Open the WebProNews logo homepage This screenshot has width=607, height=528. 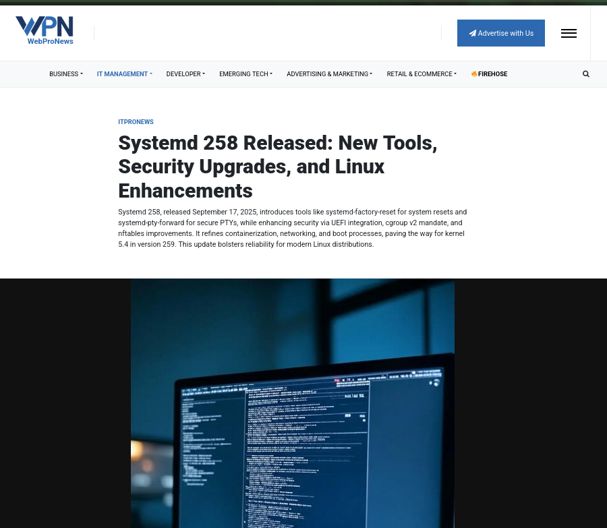point(45,30)
